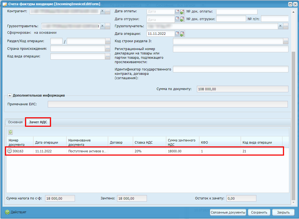Switch to the Основная tab

pos(15,122)
